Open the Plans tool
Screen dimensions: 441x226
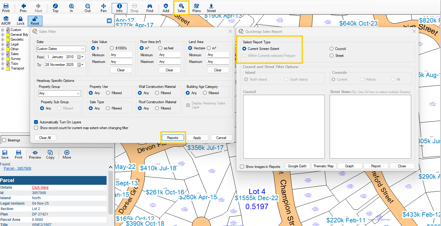(196, 8)
